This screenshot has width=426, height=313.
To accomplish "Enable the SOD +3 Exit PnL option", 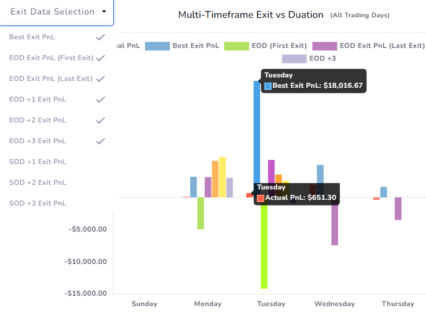I will point(38,203).
